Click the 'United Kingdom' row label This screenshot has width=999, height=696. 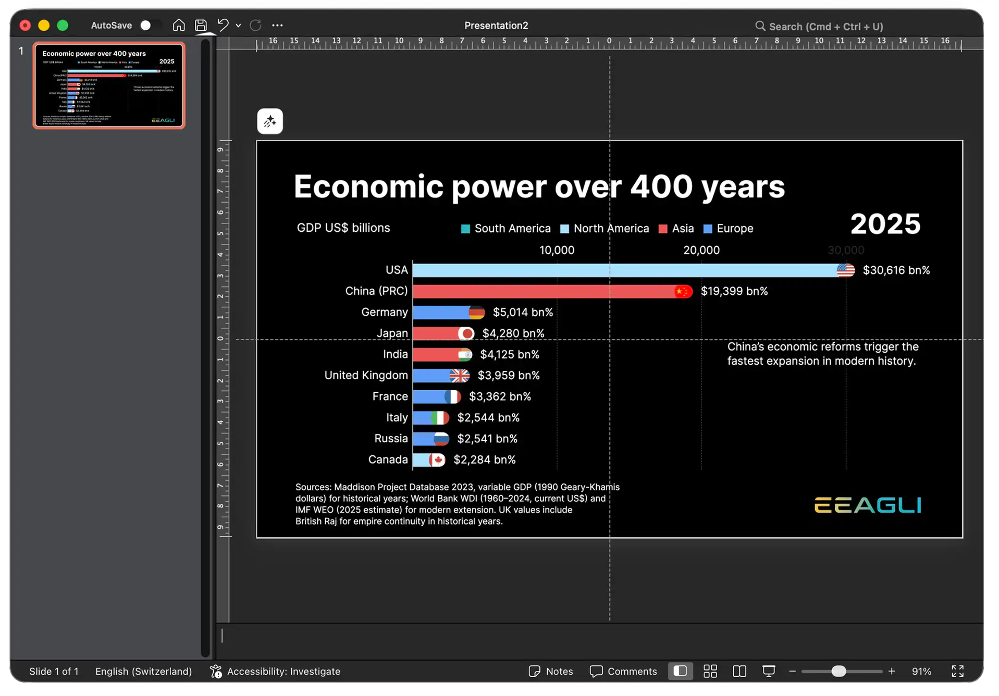[366, 376]
